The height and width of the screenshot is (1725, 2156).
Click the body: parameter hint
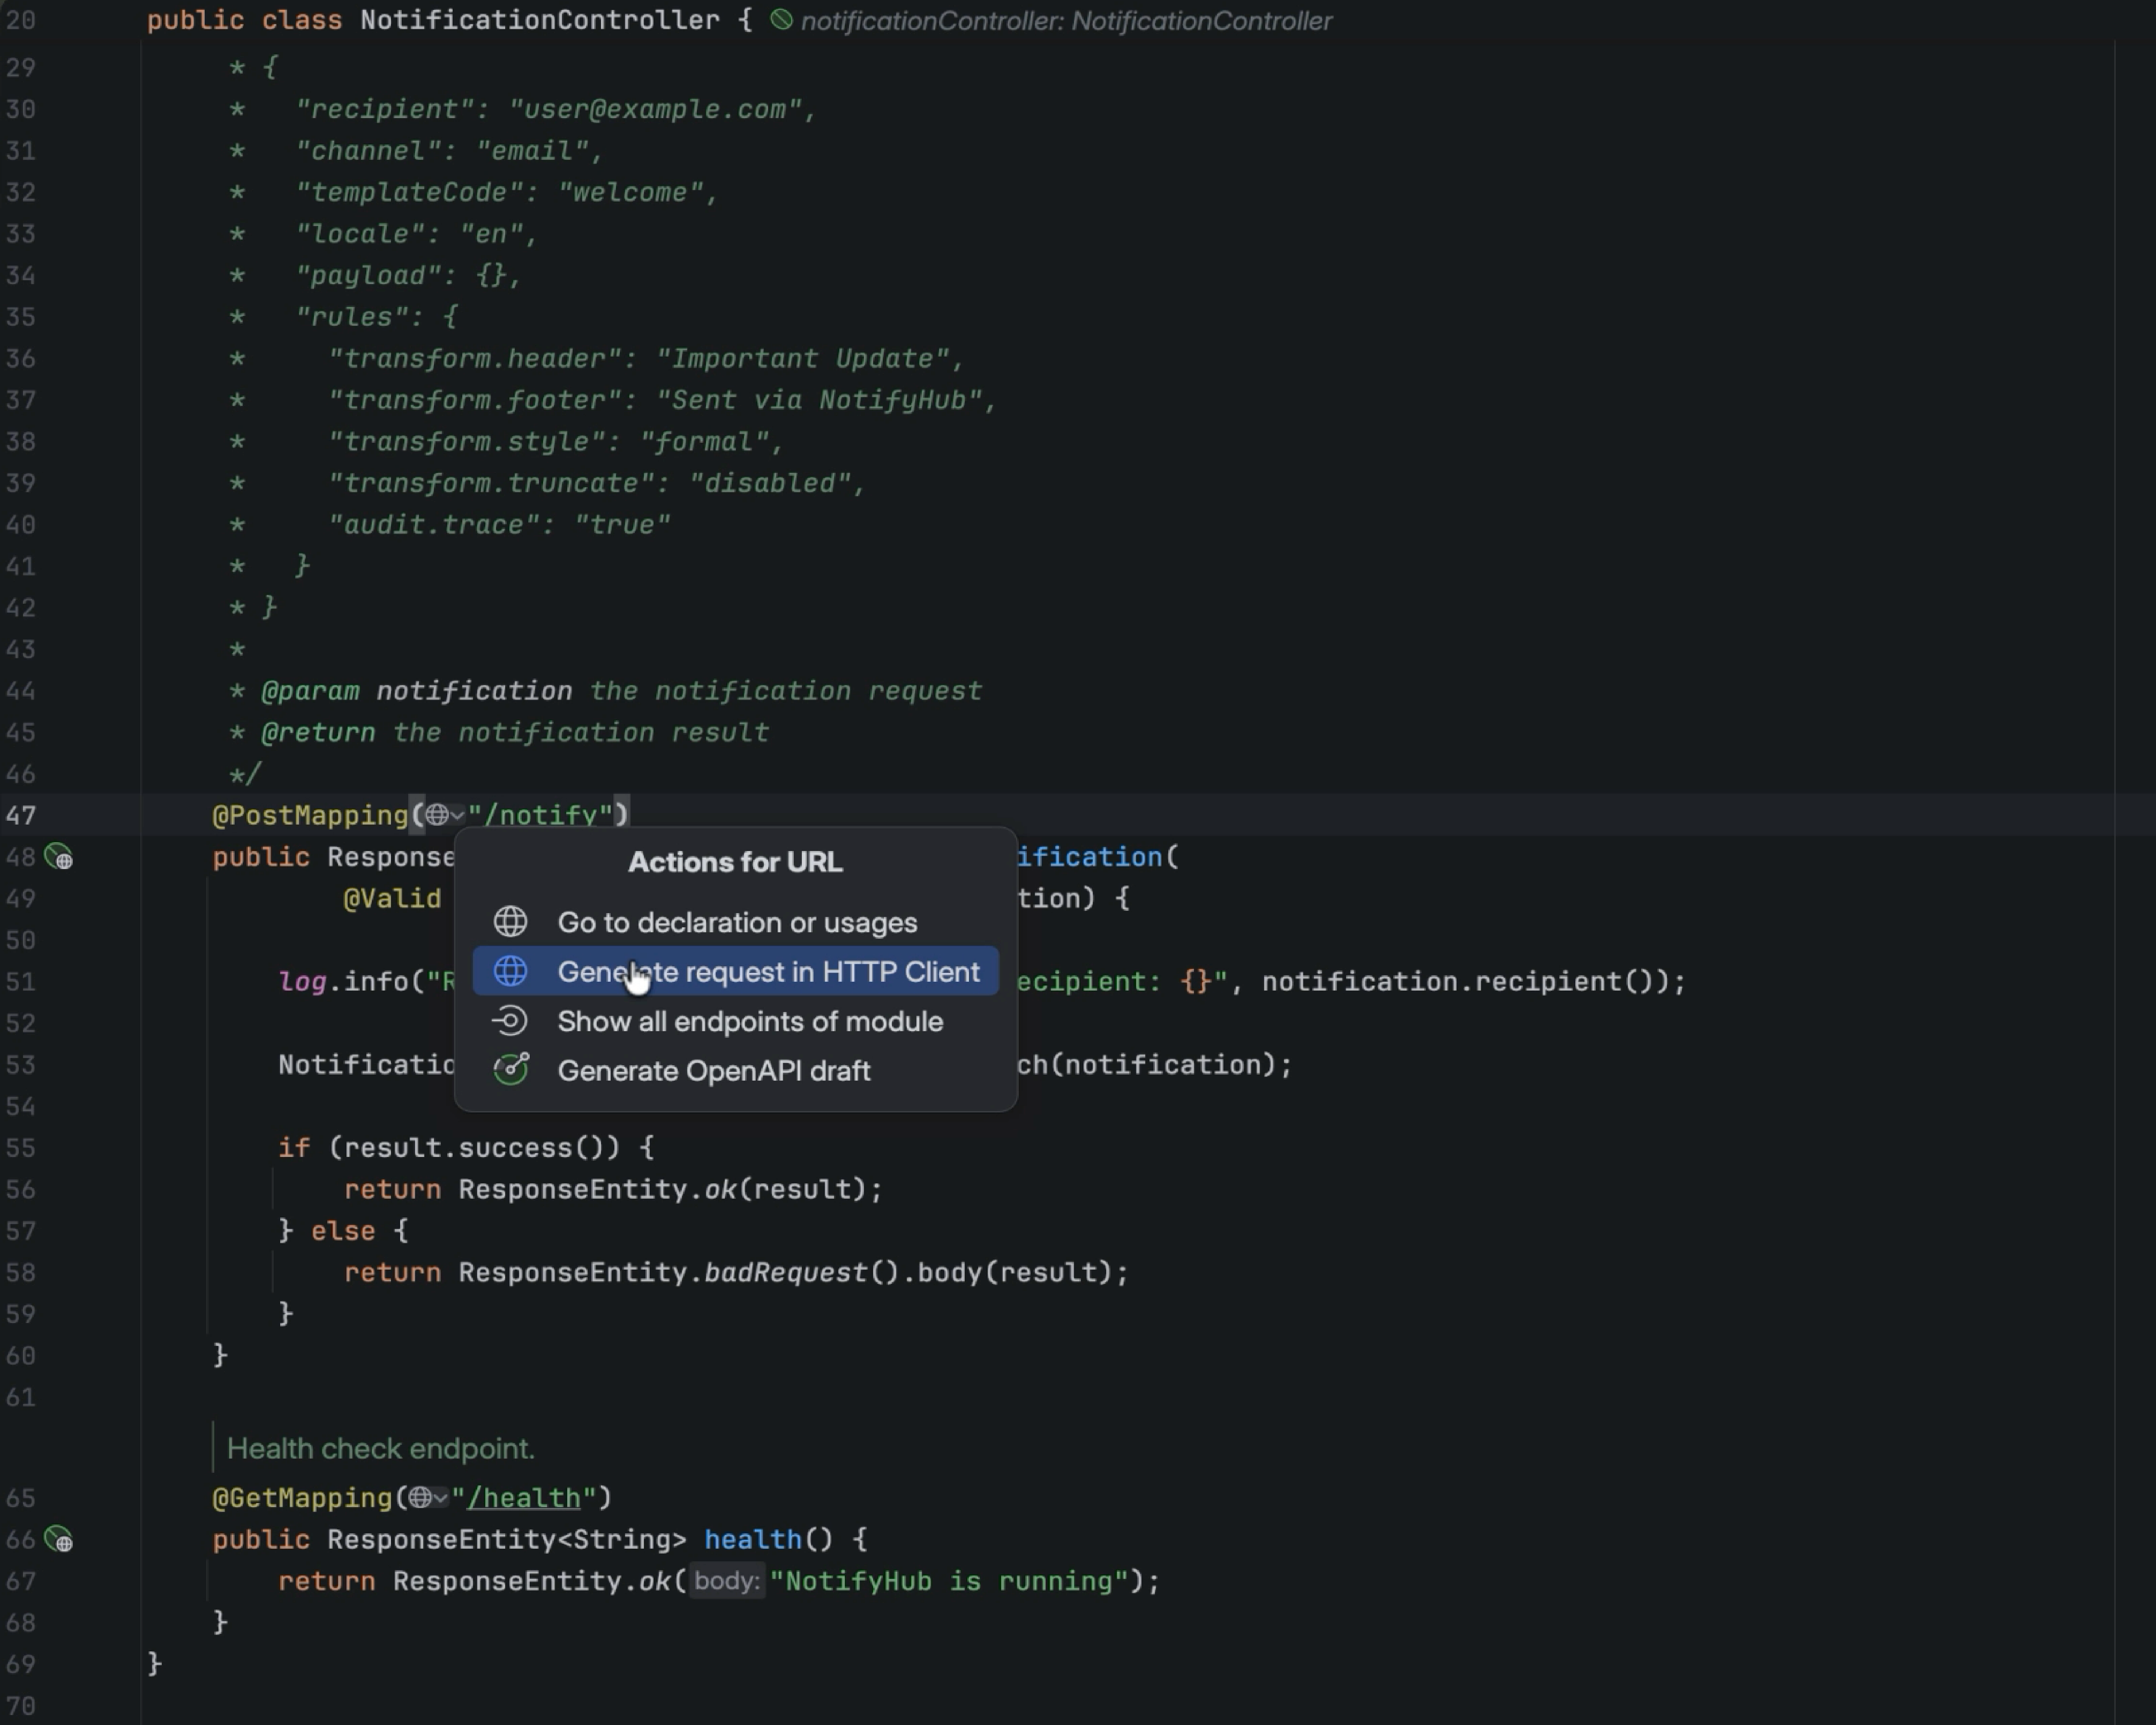[x=727, y=1581]
